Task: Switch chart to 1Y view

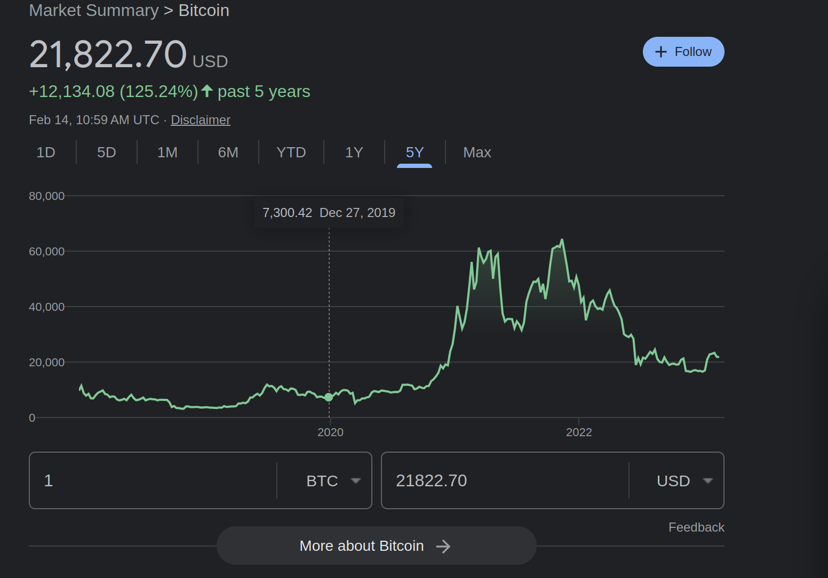Action: coord(354,152)
